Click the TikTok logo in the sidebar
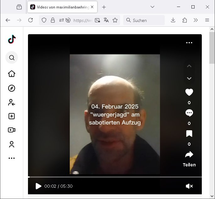The image size is (215, 199). click(12, 39)
